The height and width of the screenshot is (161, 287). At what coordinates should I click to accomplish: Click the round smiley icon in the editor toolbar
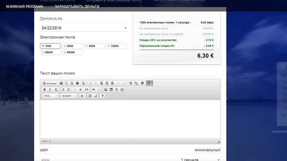(x=117, y=89)
